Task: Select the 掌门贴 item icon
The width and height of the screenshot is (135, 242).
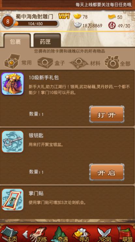Action: [x=13, y=199]
